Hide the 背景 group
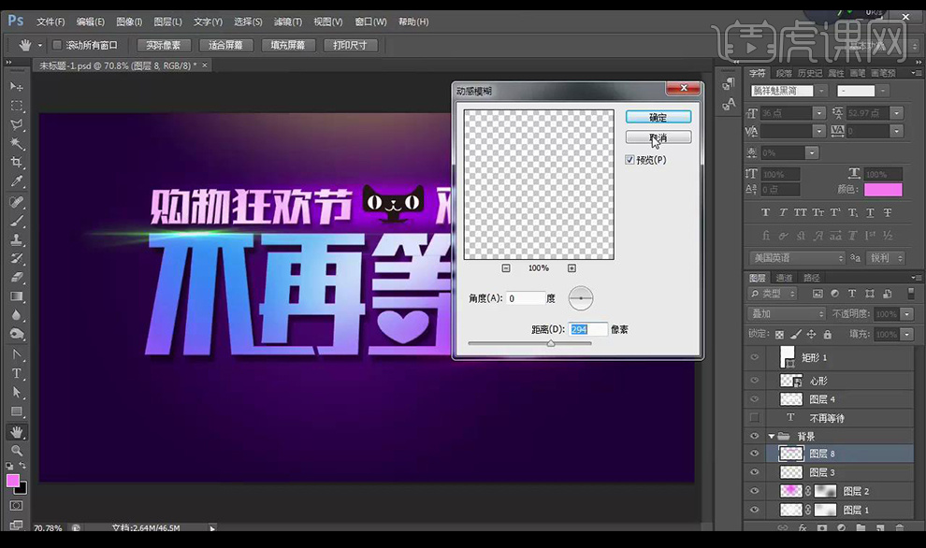Image resolution: width=926 pixels, height=548 pixels. click(x=755, y=437)
